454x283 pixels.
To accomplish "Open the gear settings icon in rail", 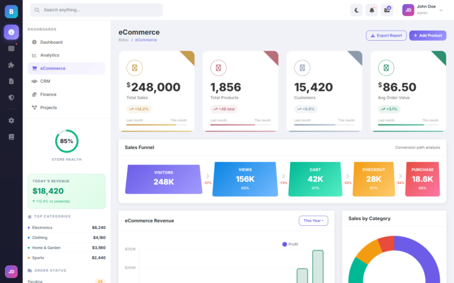I will (11, 120).
